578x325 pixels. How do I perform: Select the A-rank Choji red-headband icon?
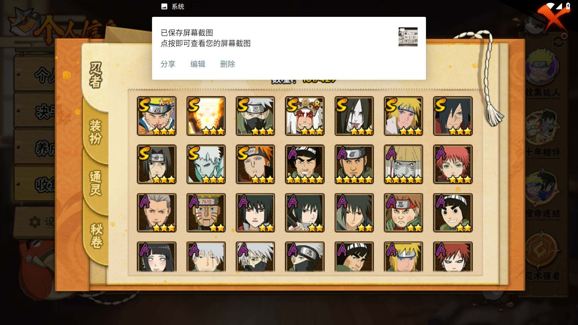click(403, 213)
